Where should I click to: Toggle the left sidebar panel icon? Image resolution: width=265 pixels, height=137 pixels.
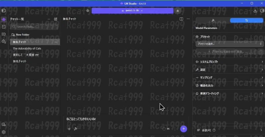4,11
